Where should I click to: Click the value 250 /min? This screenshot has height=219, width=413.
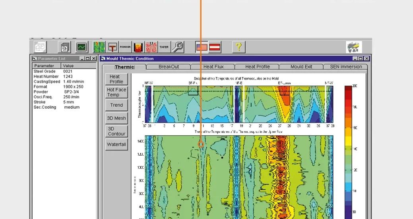pyautogui.click(x=71, y=97)
